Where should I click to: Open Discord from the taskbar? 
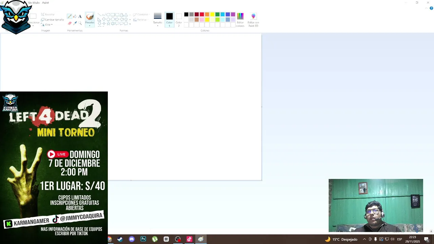[x=132, y=239]
